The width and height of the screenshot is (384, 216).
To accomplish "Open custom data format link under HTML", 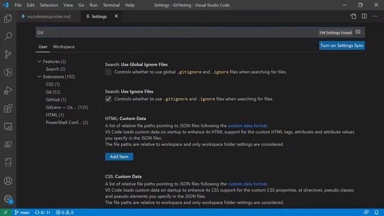I will click(247, 125).
